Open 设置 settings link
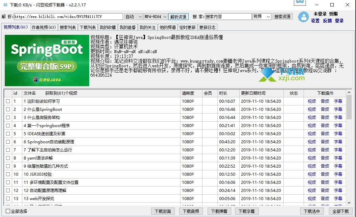This screenshot has width=356, height=217. pos(315,21)
